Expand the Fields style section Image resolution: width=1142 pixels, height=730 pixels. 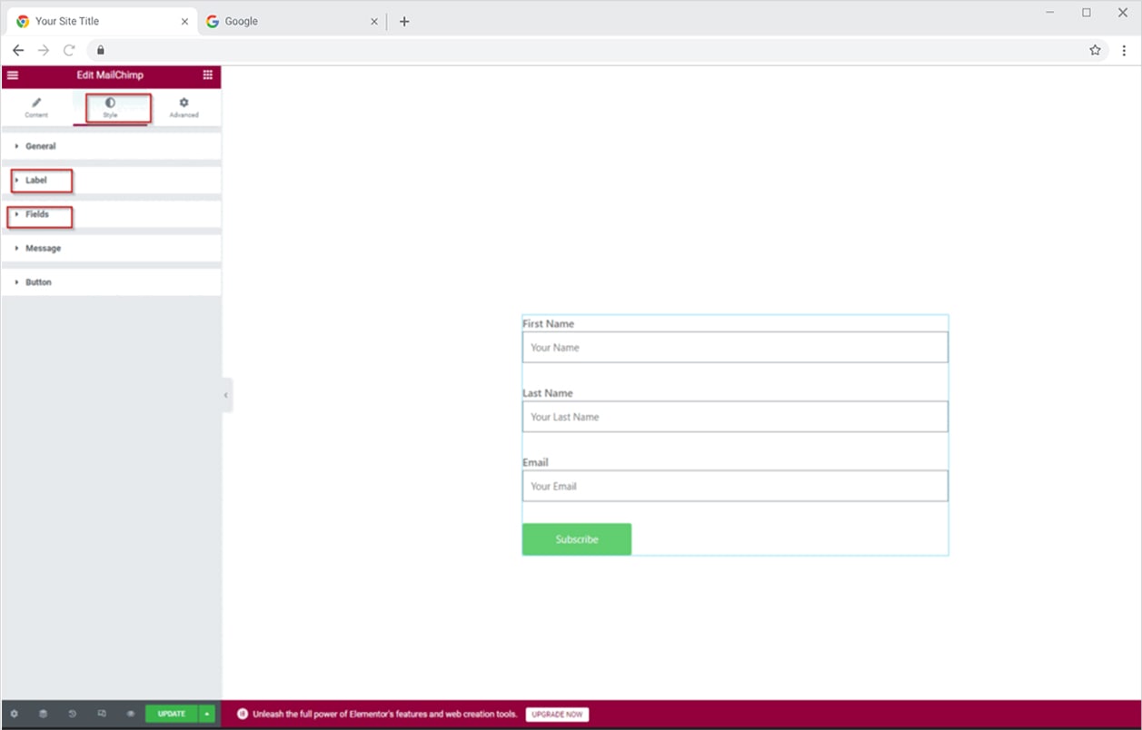[x=37, y=214]
